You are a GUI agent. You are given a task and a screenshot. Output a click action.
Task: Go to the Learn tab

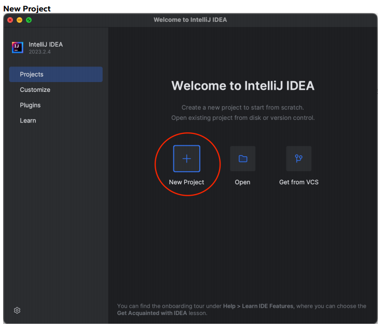click(x=28, y=120)
